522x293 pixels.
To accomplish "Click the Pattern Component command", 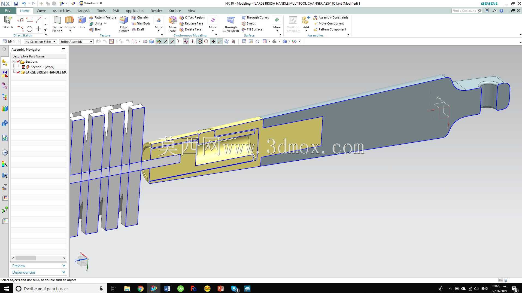I will [330, 29].
